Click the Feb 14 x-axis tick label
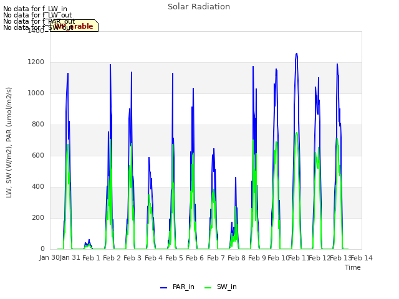The width and height of the screenshot is (399, 299). click(362, 258)
